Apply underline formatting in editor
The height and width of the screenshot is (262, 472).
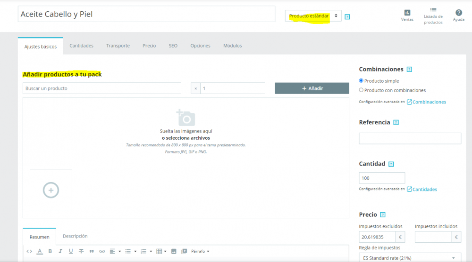[x=71, y=251]
